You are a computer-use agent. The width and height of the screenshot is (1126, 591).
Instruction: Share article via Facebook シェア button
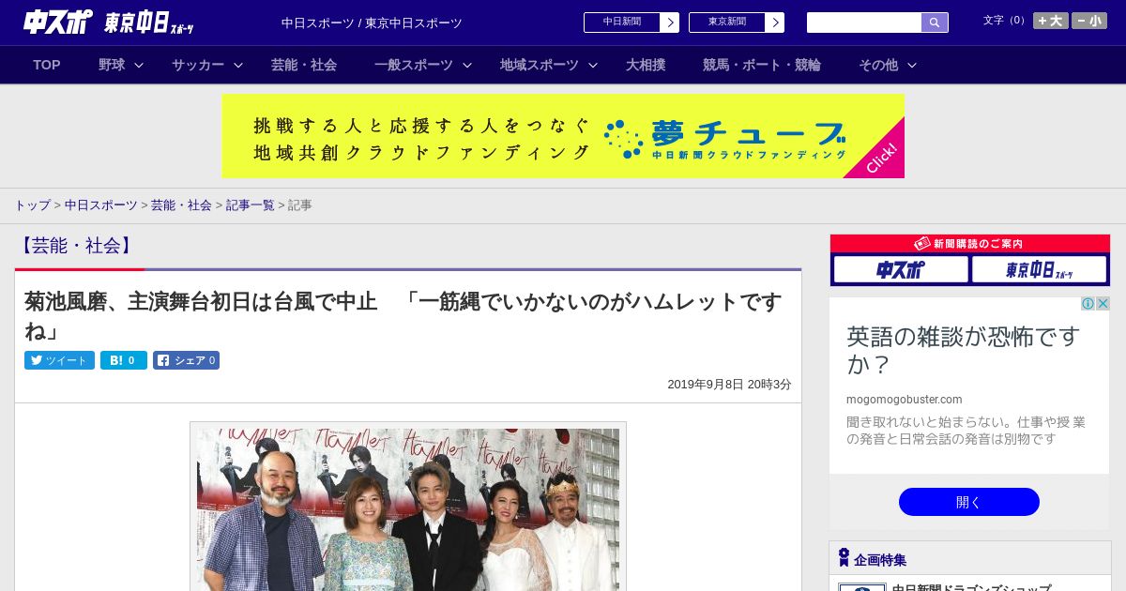point(186,360)
